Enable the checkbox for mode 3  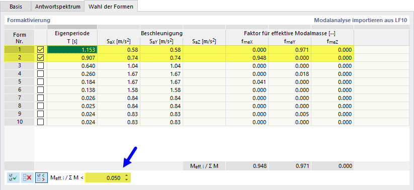(41, 66)
